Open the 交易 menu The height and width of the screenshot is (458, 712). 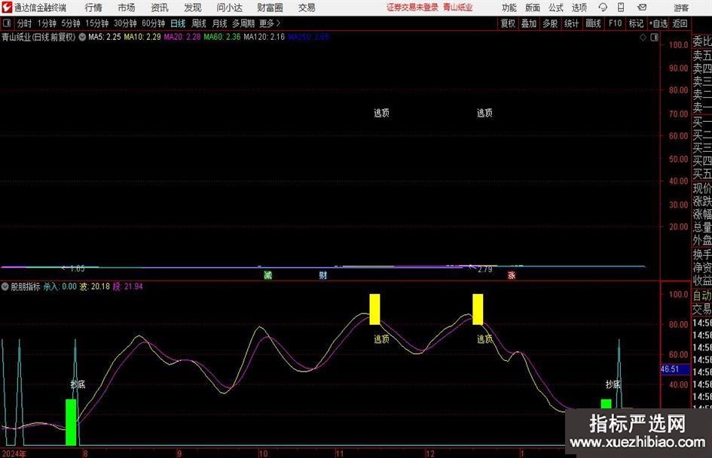point(307,8)
